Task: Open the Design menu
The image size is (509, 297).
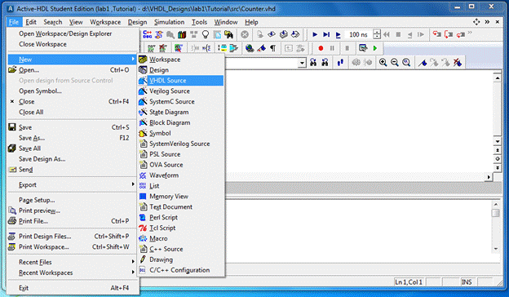Action: pyautogui.click(x=137, y=22)
